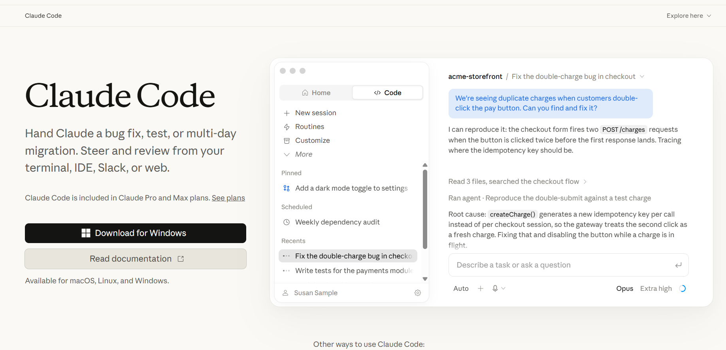Click the sidebar scrollbar down arrow
Image resolution: width=726 pixels, height=350 pixels.
[425, 279]
